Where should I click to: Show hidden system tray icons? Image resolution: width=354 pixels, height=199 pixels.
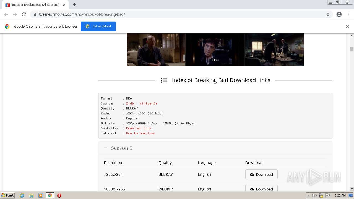pos(308,195)
